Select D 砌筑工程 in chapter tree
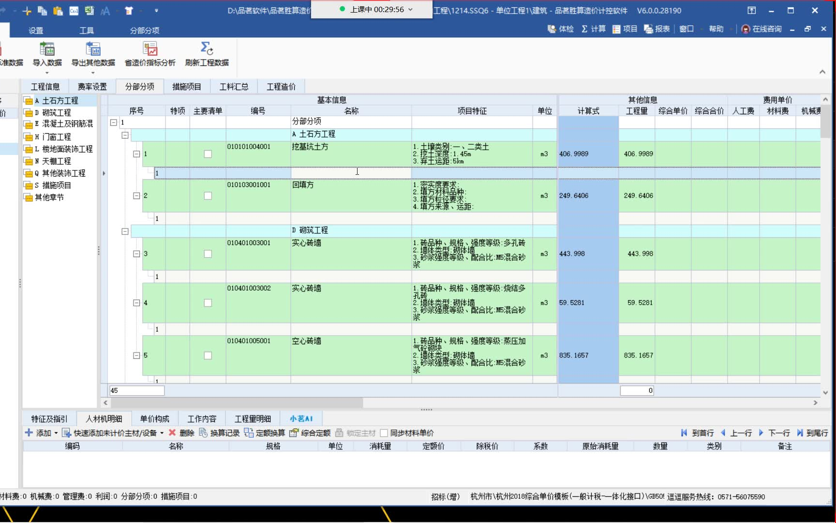836x523 pixels. click(53, 113)
